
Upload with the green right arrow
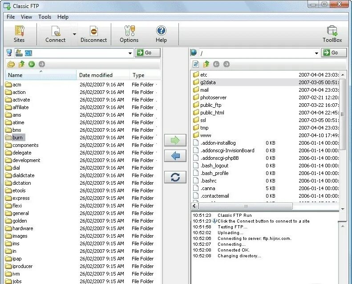[175, 140]
